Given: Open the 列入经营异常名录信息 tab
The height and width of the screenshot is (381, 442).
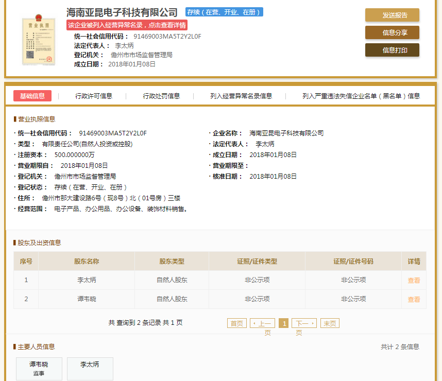Looking at the screenshot, I should coord(242,96).
